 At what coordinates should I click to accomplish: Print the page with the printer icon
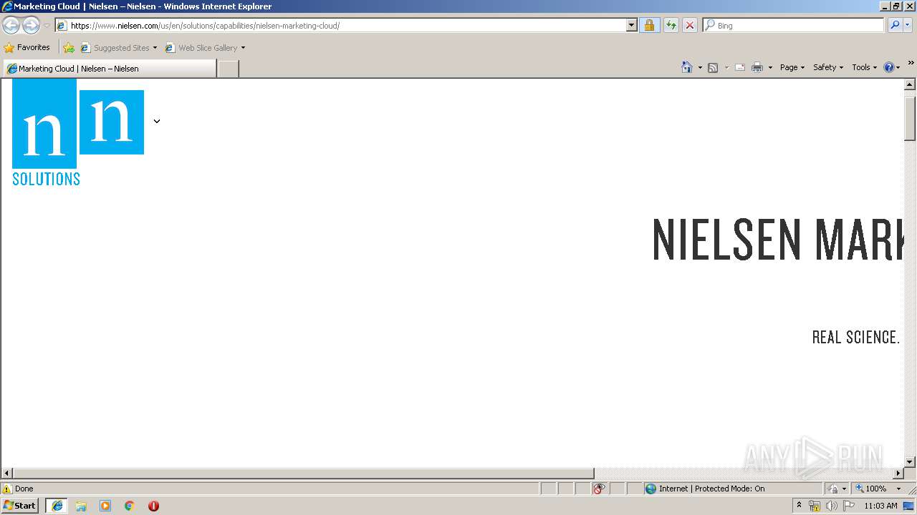pyautogui.click(x=757, y=67)
